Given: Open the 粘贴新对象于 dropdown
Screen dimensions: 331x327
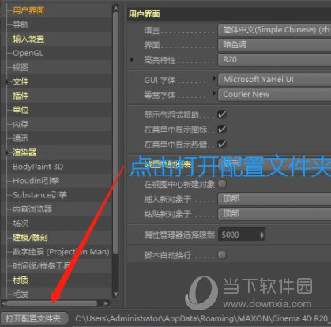Looking at the screenshot, I should [274, 213].
